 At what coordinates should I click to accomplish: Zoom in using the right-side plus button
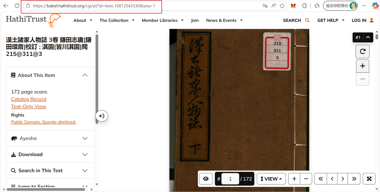click(363, 66)
